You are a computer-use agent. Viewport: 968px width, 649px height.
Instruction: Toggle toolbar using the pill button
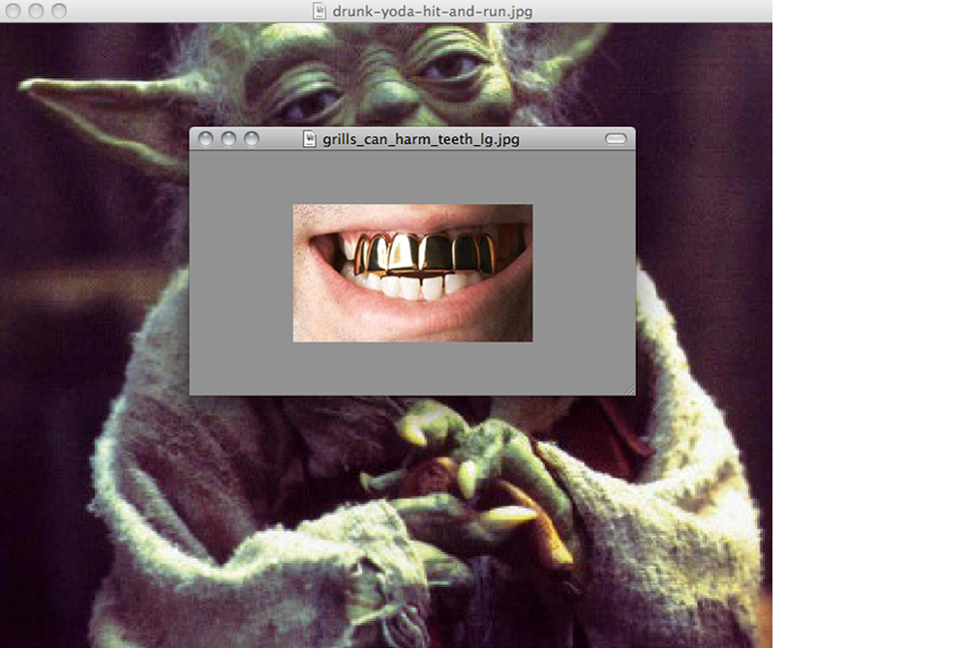616,139
